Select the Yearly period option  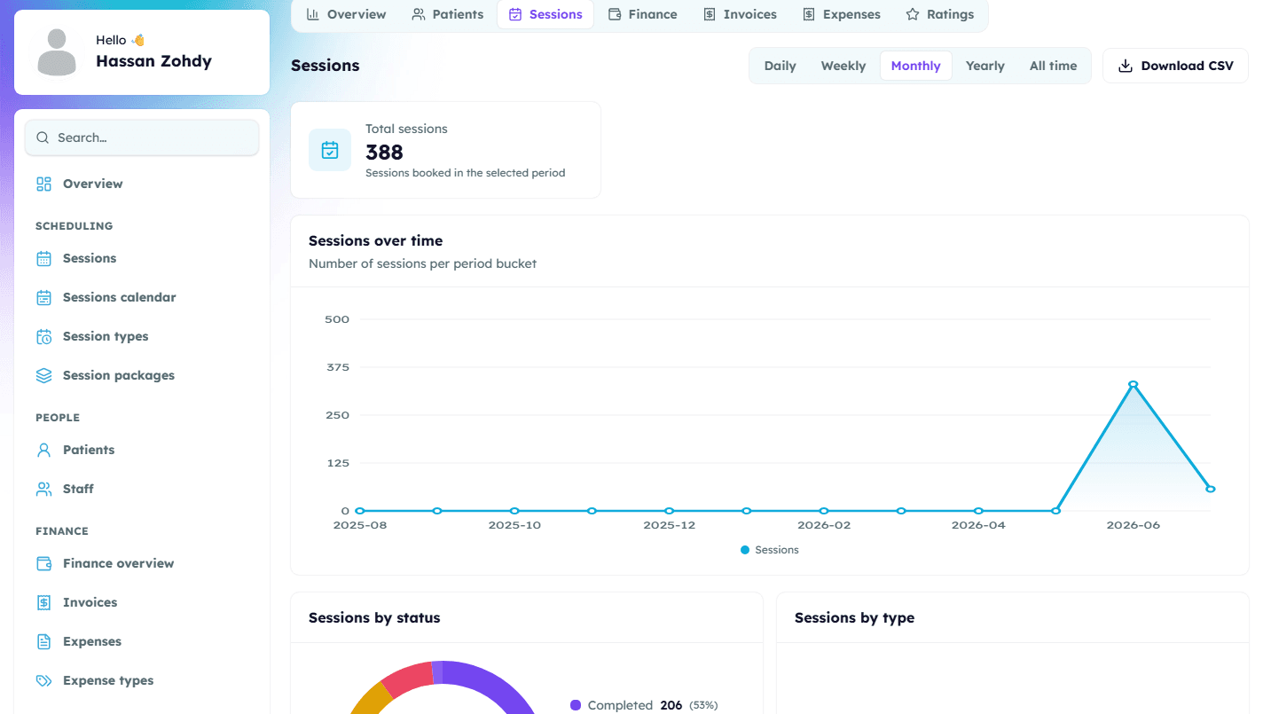tap(985, 66)
